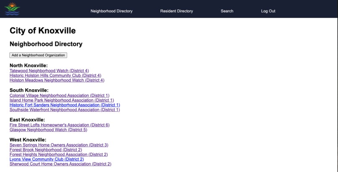Open Forest Heights Neighborhood Association link
The height and width of the screenshot is (172, 338).
(x=59, y=154)
